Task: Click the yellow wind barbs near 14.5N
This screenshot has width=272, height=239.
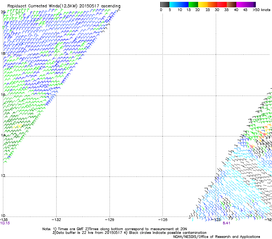Action: click(18, 126)
